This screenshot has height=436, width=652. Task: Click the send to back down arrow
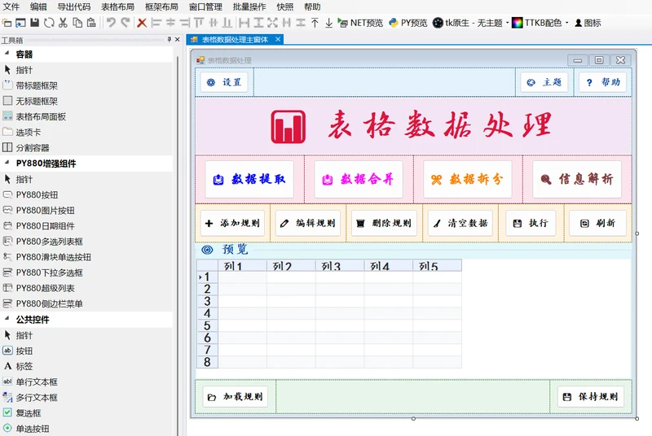tap(329, 23)
